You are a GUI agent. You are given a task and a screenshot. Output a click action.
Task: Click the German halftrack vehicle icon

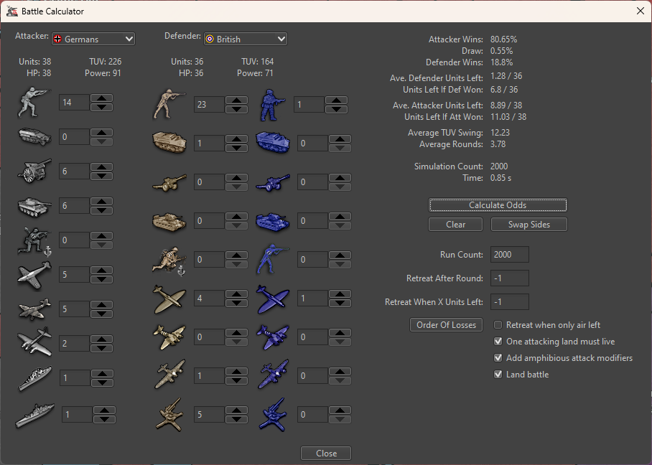tap(34, 136)
